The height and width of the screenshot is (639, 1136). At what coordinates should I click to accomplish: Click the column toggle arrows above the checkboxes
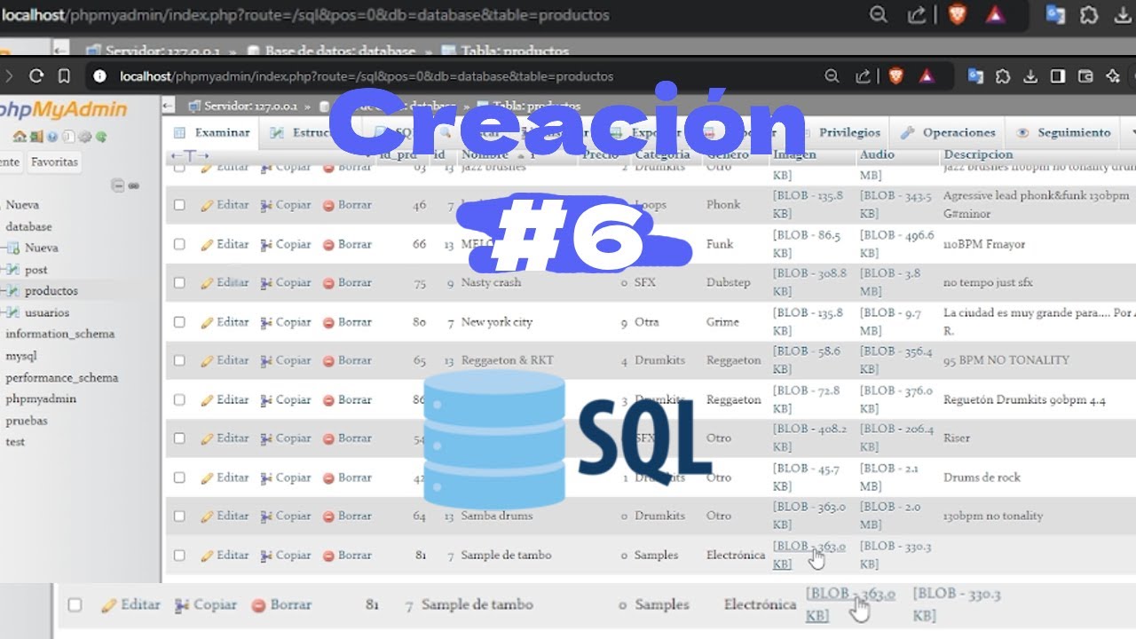[189, 156]
